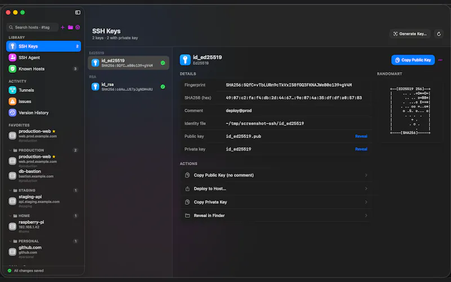Open the raspberry-pi host
This screenshot has height=282, width=451.
[x=44, y=227]
